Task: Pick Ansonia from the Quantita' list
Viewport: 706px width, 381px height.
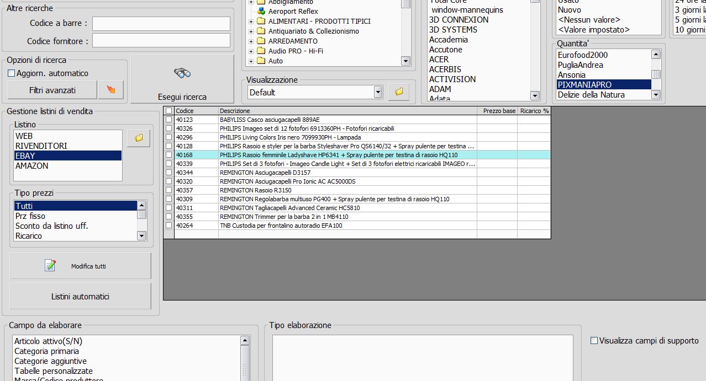Action: 604,74
